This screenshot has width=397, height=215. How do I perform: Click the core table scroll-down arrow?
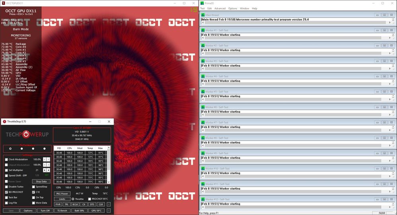tap(109, 182)
